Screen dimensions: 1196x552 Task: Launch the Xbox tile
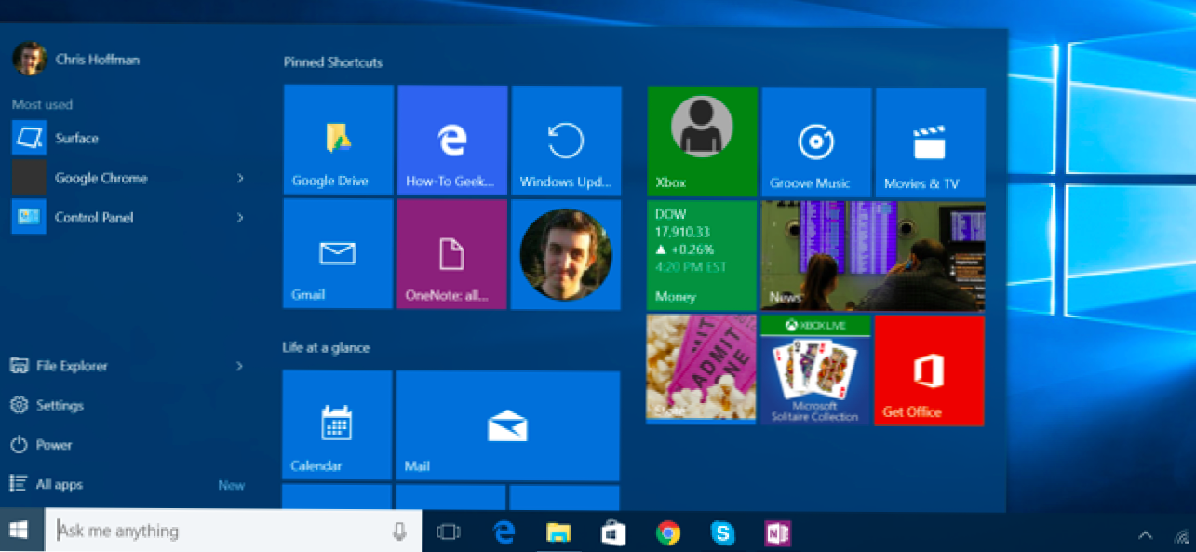pyautogui.click(x=702, y=141)
